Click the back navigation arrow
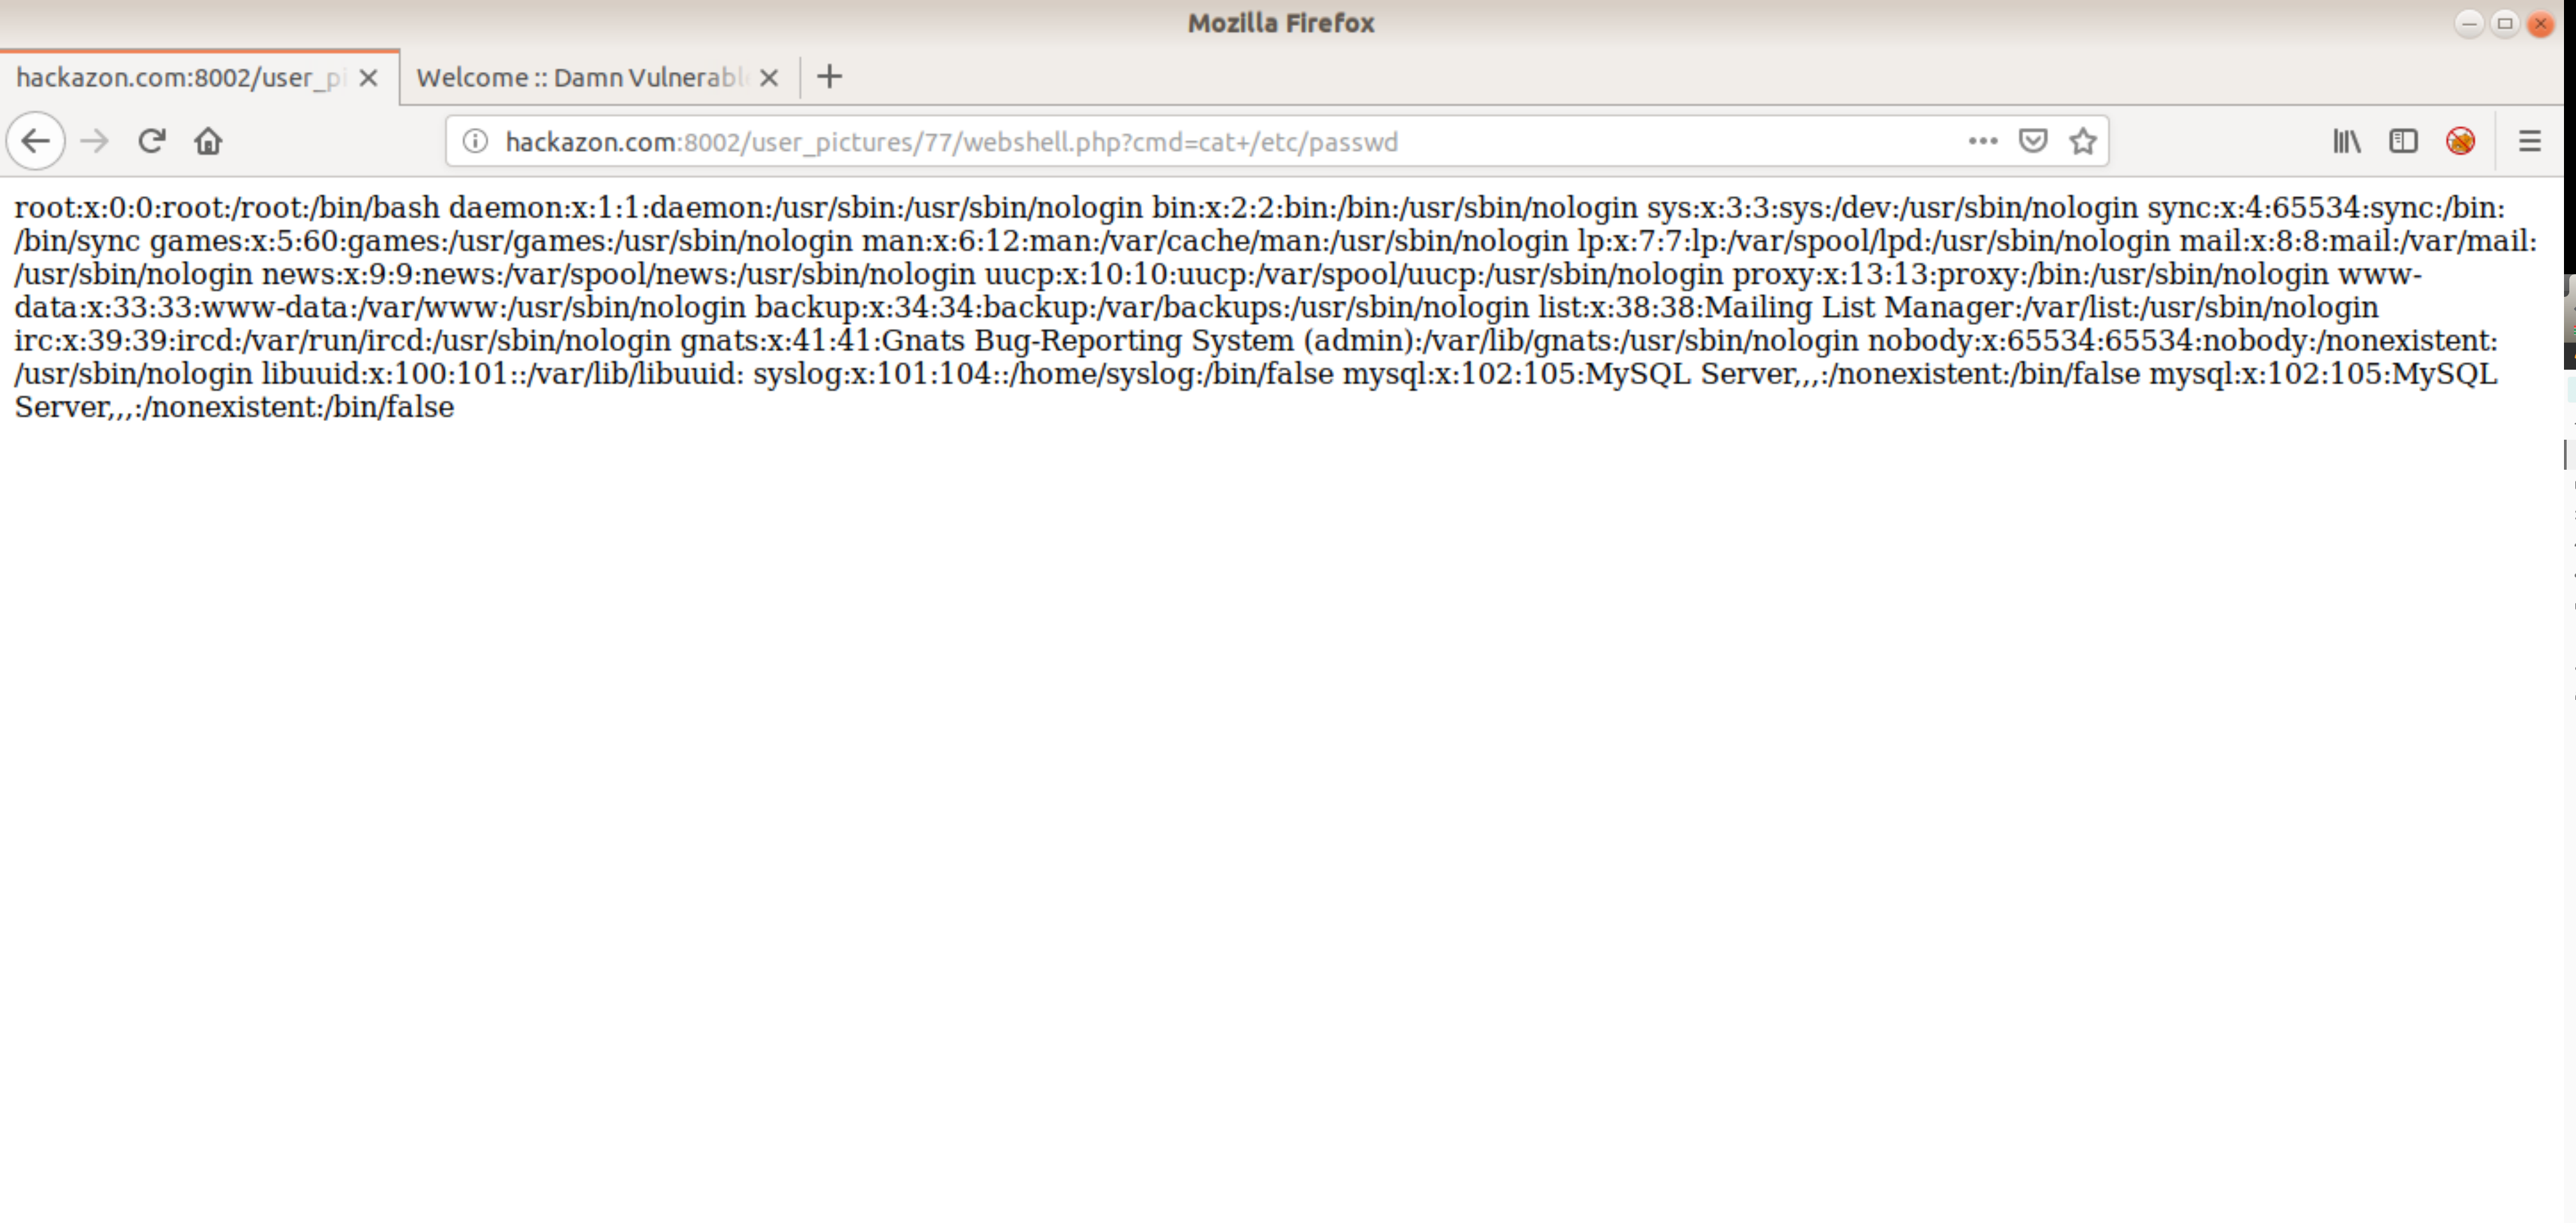The height and width of the screenshot is (1223, 2576). [x=36, y=141]
